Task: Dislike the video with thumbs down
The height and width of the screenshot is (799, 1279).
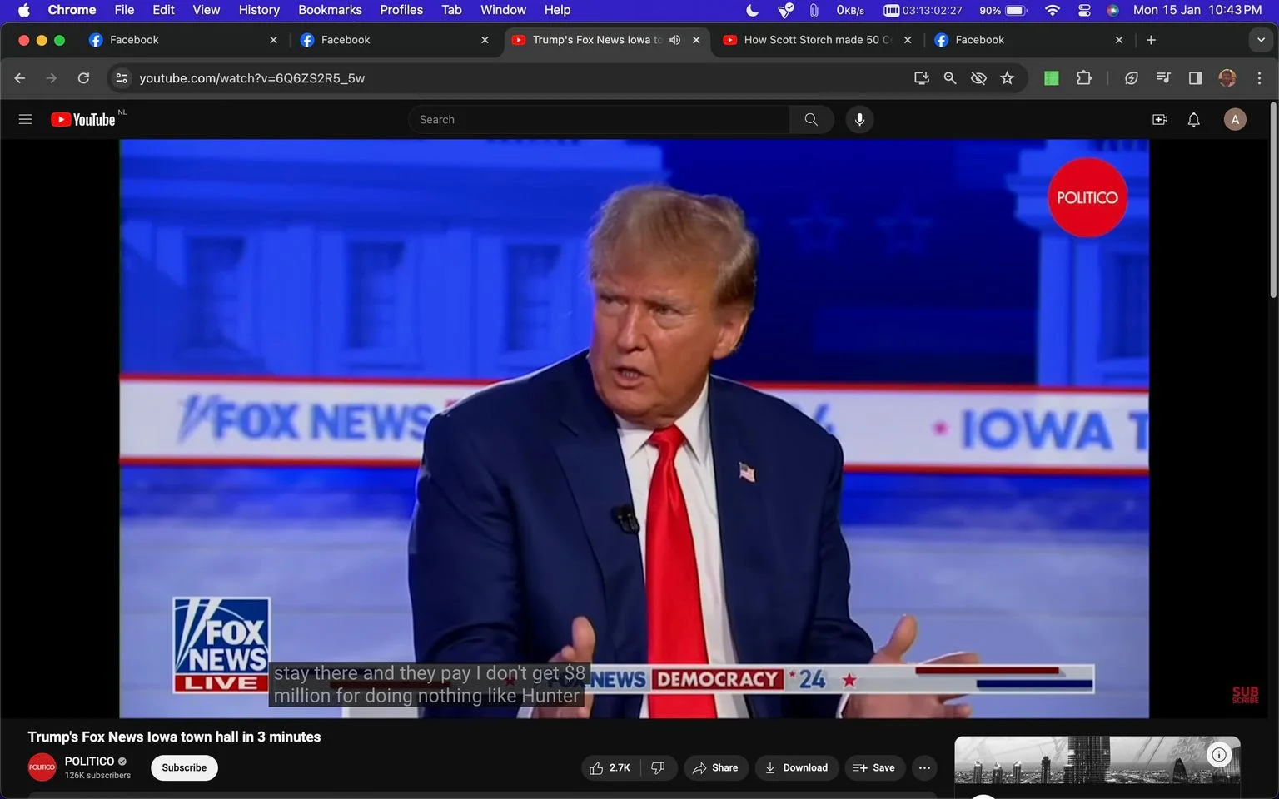Action: [x=658, y=767]
